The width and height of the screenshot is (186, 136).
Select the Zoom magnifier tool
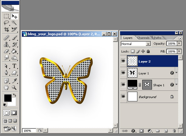pyautogui.click(x=14, y=87)
